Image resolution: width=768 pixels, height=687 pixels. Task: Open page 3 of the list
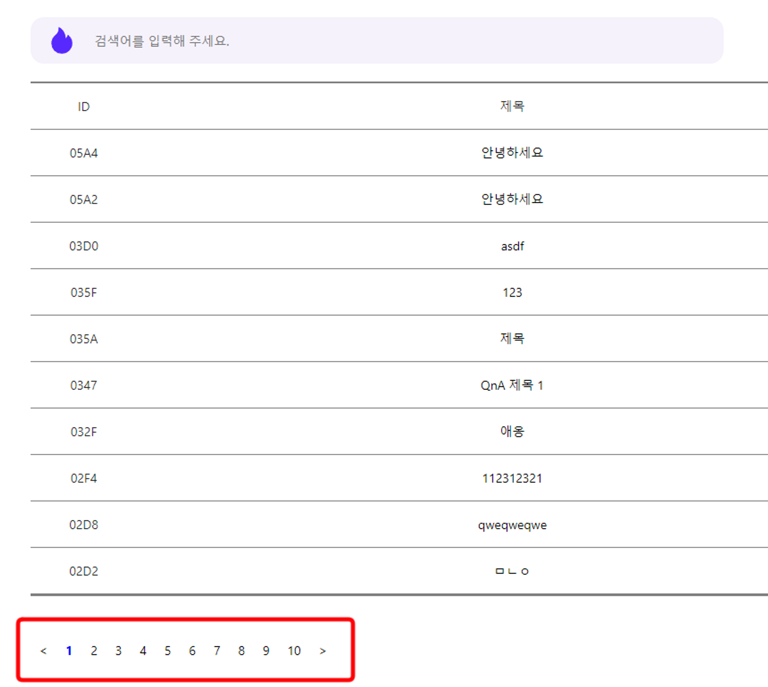118,651
